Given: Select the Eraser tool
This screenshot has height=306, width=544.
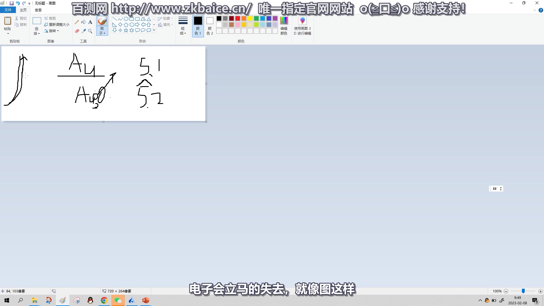Looking at the screenshot, I should point(77,31).
